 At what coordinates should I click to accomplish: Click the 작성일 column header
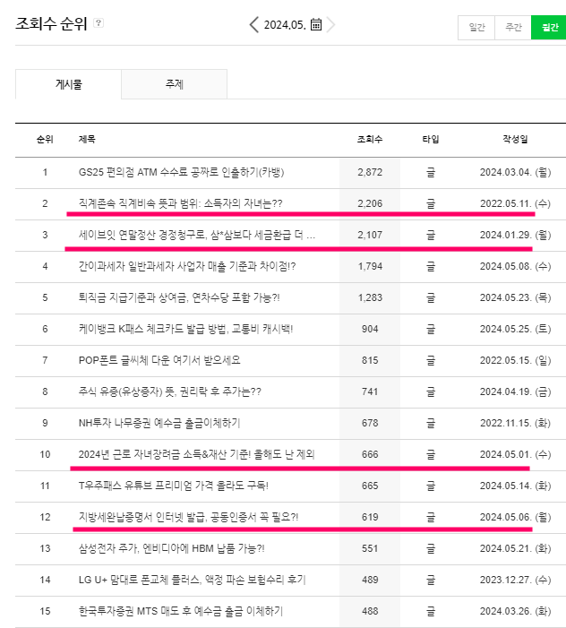coord(515,140)
